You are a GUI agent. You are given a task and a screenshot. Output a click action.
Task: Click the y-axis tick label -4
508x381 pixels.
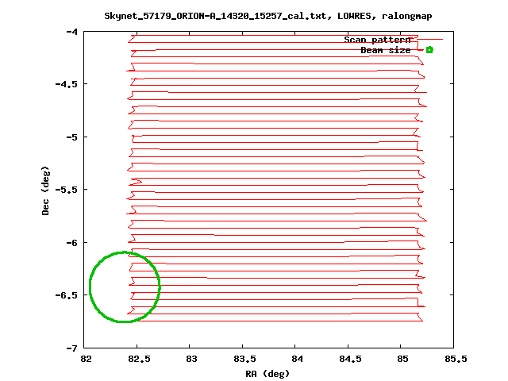click(x=72, y=32)
